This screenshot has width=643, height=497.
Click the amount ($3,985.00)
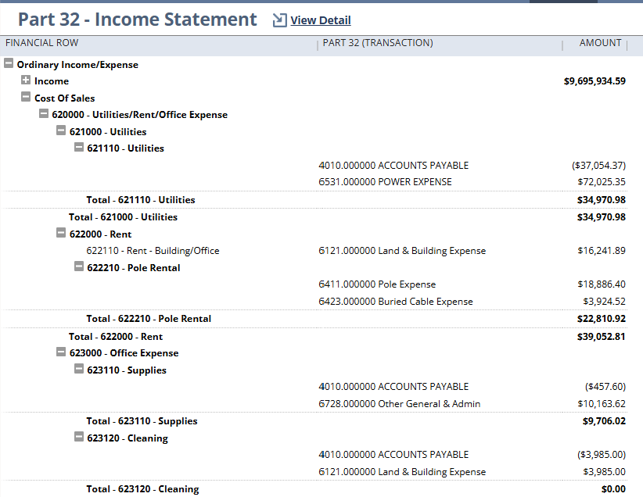click(x=602, y=455)
